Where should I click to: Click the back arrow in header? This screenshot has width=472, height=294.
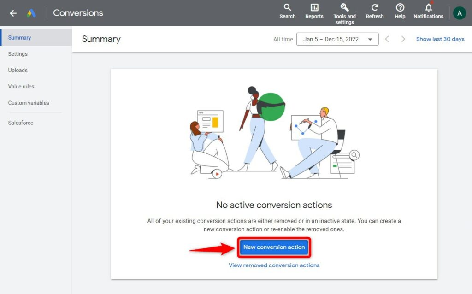tap(13, 13)
